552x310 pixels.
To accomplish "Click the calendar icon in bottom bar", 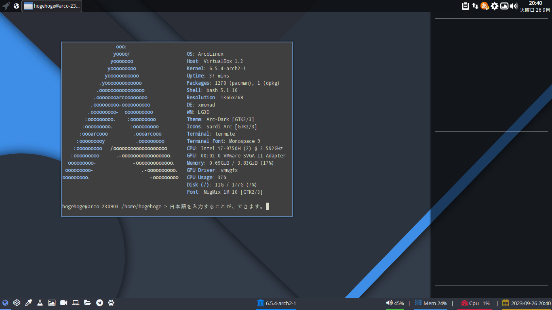I will click(x=506, y=303).
